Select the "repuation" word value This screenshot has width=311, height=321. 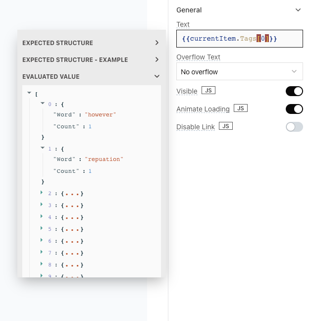click(104, 160)
